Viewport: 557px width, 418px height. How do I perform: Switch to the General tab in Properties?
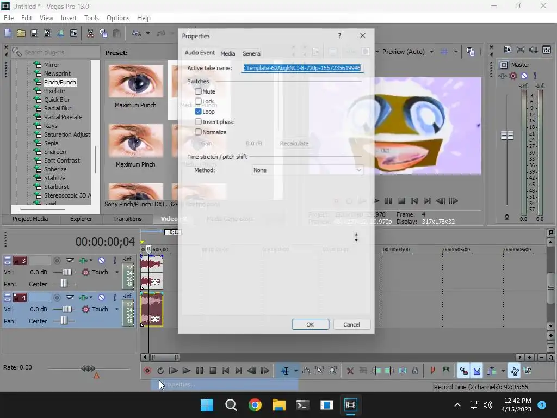click(251, 53)
